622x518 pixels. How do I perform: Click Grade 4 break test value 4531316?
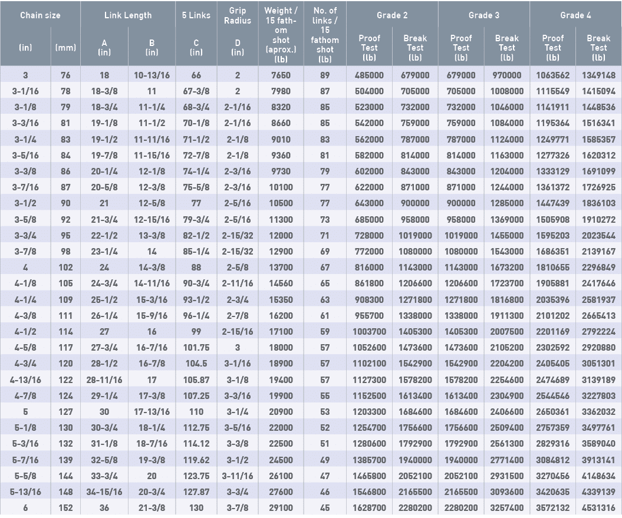click(598, 507)
